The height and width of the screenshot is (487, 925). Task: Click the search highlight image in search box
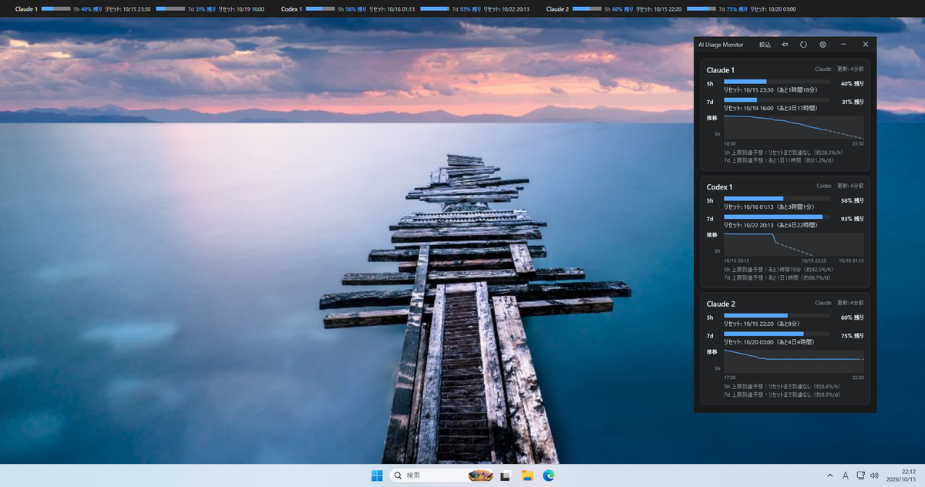479,475
